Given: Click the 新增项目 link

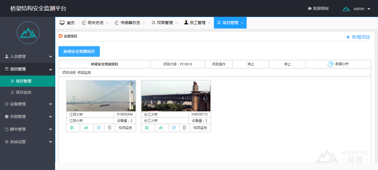Looking at the screenshot, I should [358, 37].
